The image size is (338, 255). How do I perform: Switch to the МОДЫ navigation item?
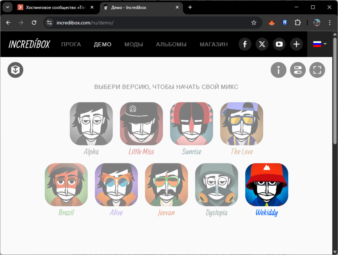134,44
